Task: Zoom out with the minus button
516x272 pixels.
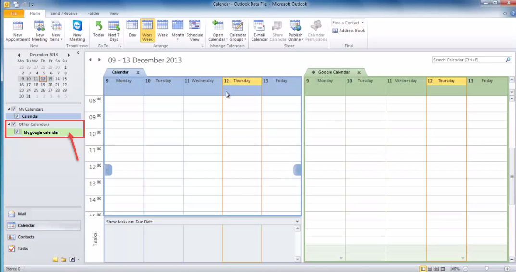Action: (466, 269)
